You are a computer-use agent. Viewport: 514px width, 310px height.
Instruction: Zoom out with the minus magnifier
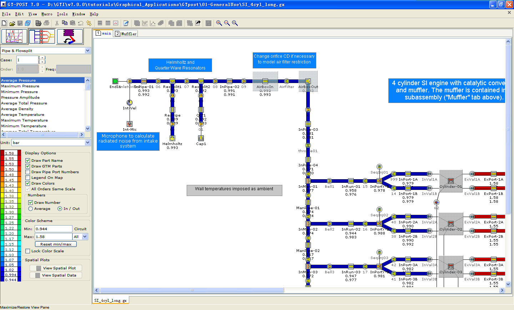click(227, 23)
